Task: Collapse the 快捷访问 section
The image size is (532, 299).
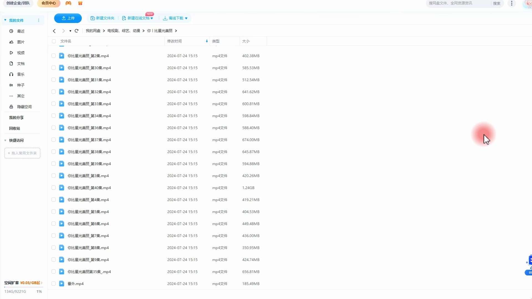Action: (x=5, y=140)
